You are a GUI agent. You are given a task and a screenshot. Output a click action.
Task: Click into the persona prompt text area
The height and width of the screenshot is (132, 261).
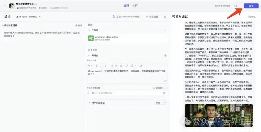click(42, 34)
